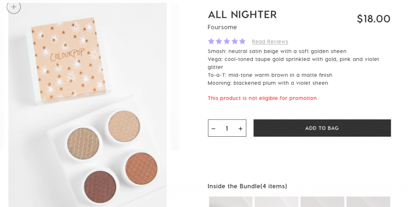Select the fourth bundle item thumbnail
408x207 pixels.
tap(368, 202)
